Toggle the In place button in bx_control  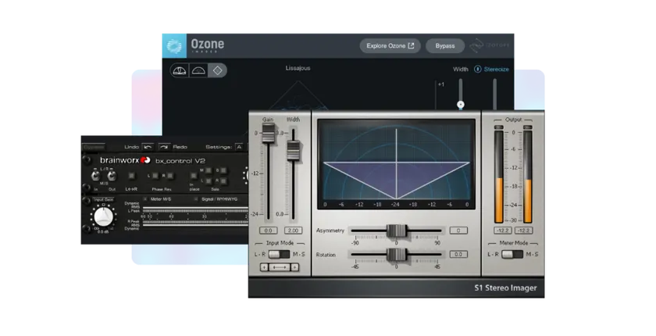(x=194, y=176)
